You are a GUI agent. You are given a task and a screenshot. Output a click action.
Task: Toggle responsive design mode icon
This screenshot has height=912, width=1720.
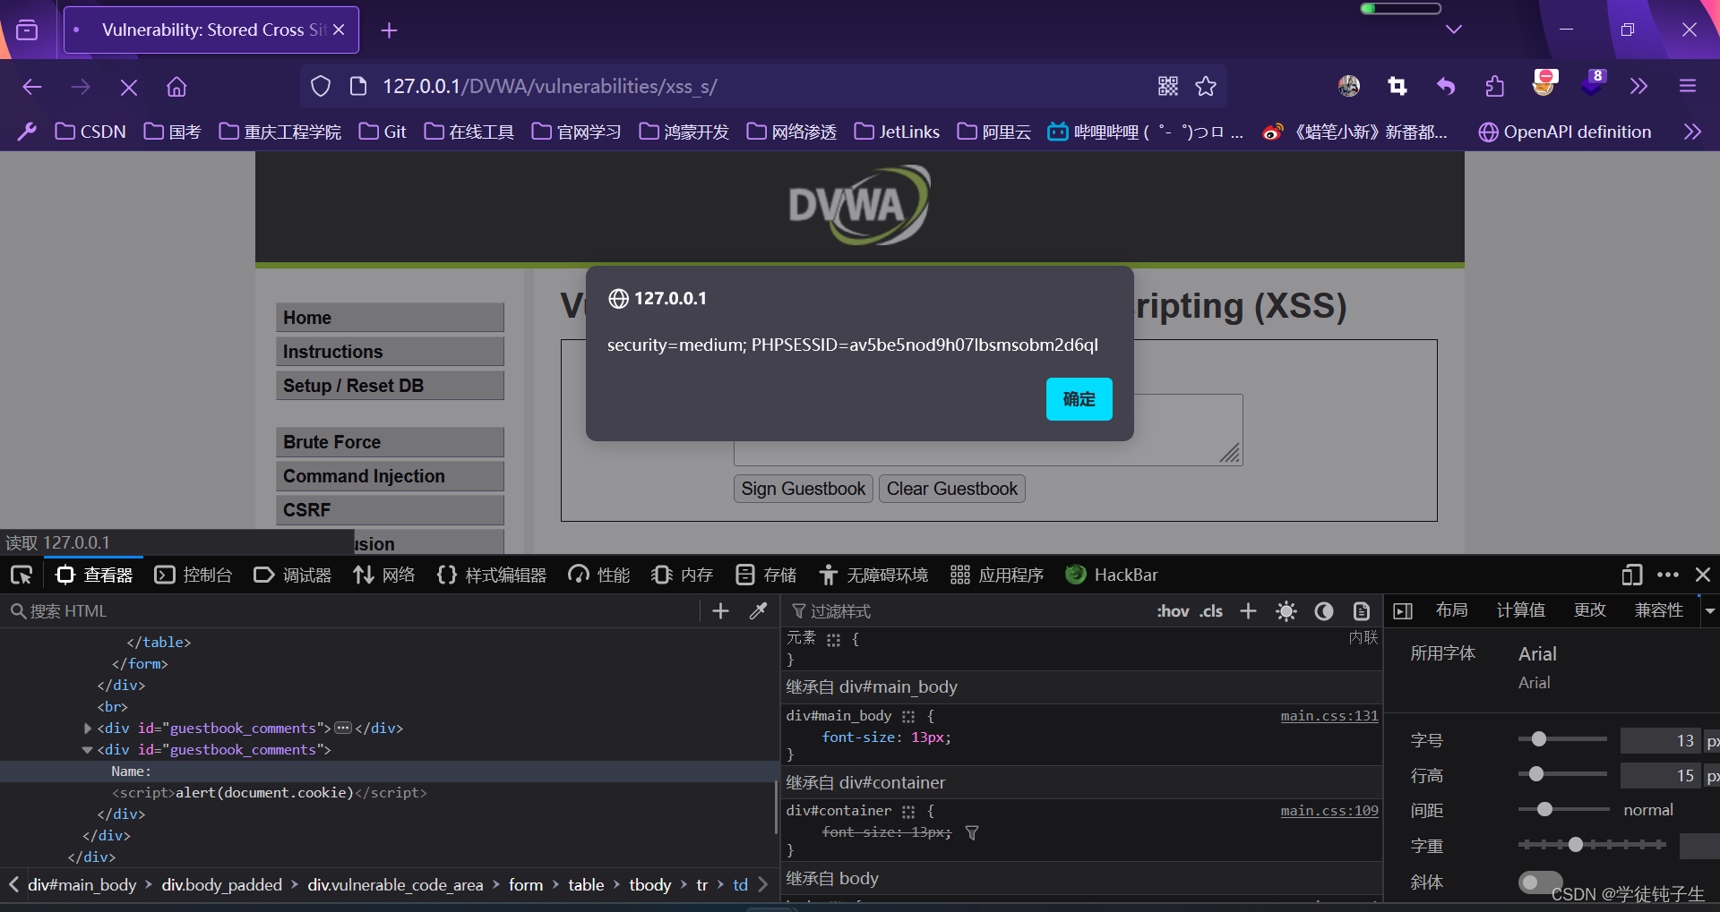tap(1631, 575)
